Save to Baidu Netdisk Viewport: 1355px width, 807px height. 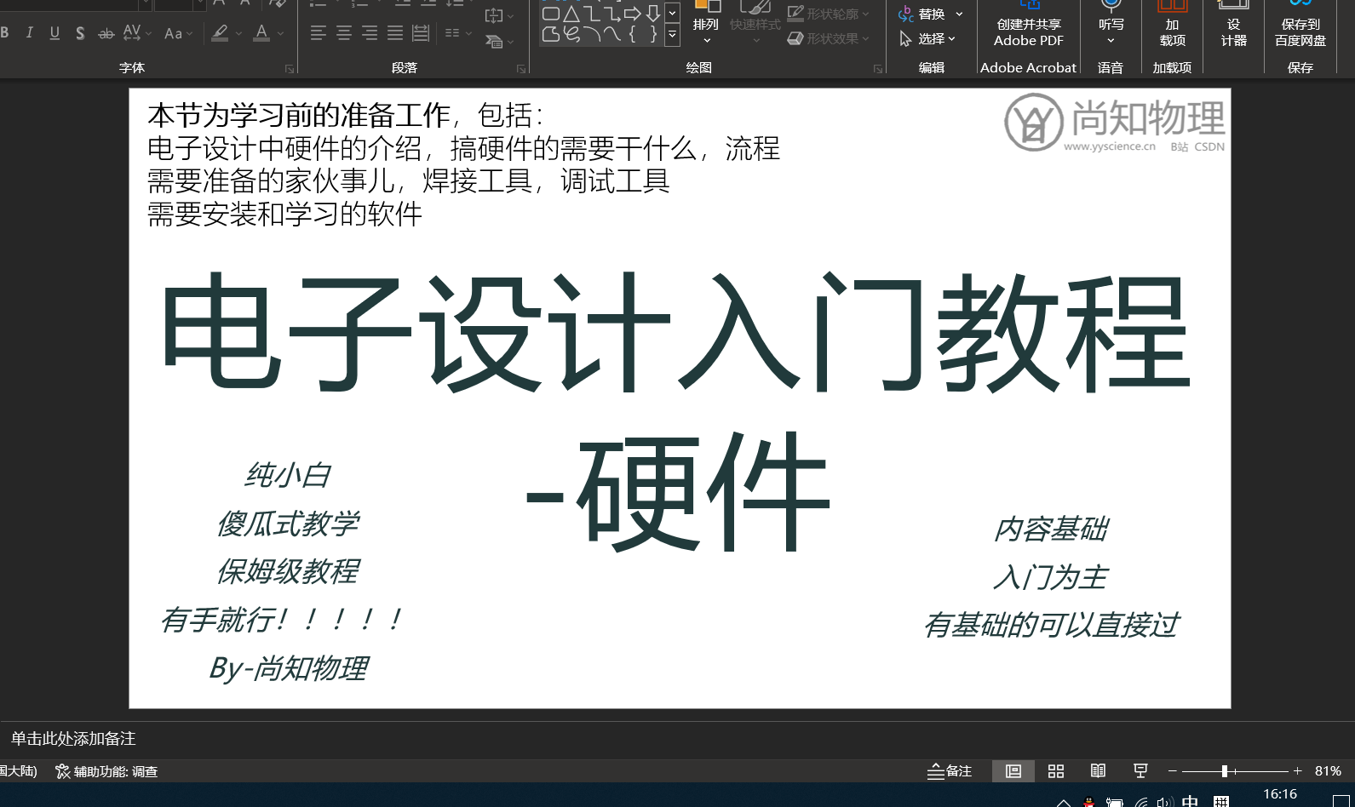(x=1300, y=26)
